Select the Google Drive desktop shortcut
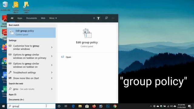Screen dimensions: 194x109 [x=26, y=7]
